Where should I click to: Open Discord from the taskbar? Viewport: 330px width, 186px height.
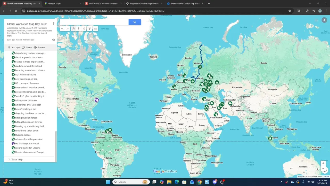[x=214, y=182]
